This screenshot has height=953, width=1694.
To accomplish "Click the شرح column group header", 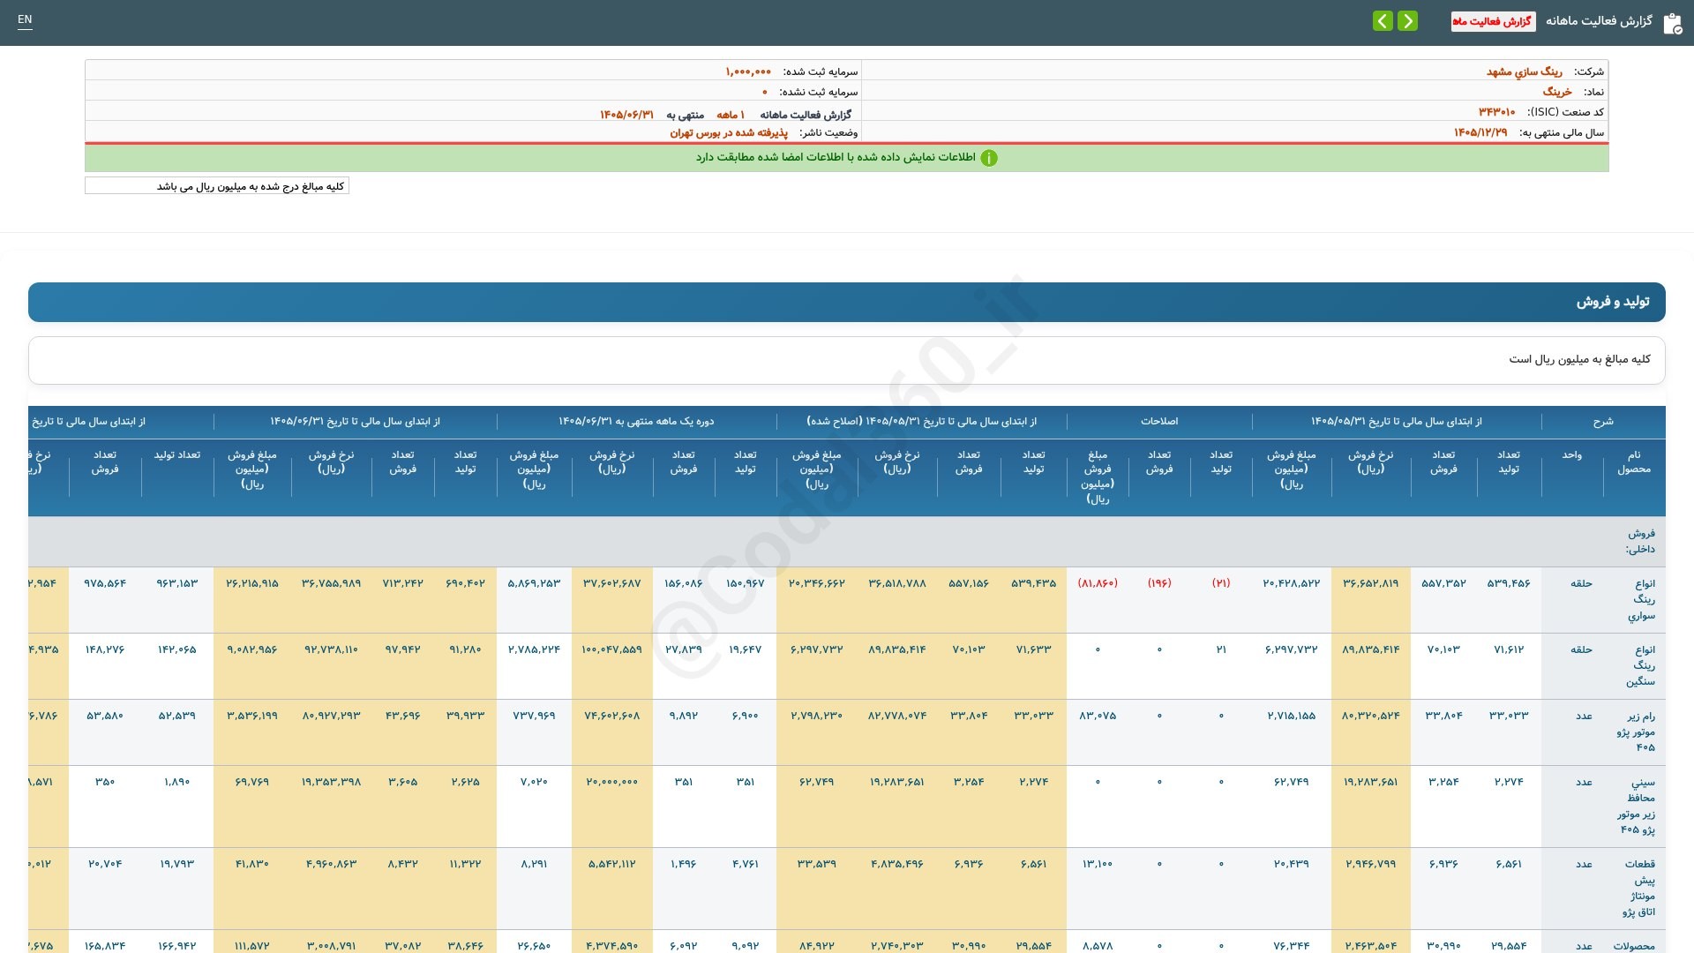I will 1603,422.
